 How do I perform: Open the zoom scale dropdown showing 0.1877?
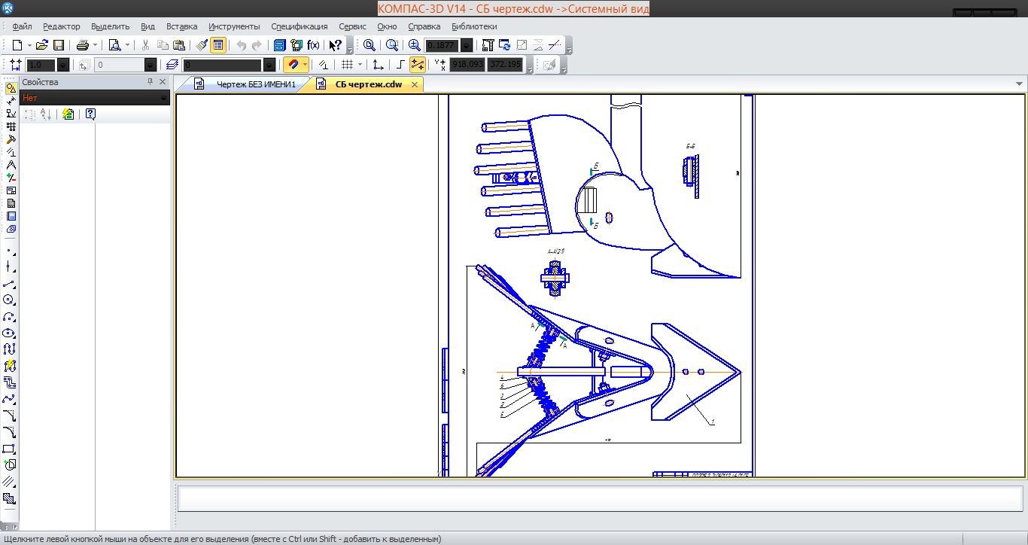467,45
